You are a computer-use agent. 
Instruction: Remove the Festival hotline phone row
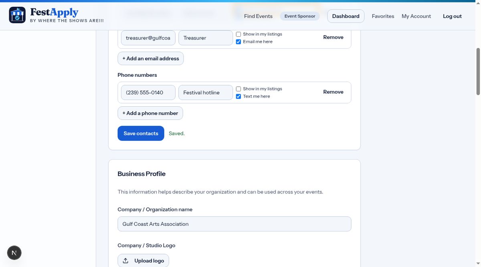pyautogui.click(x=333, y=92)
